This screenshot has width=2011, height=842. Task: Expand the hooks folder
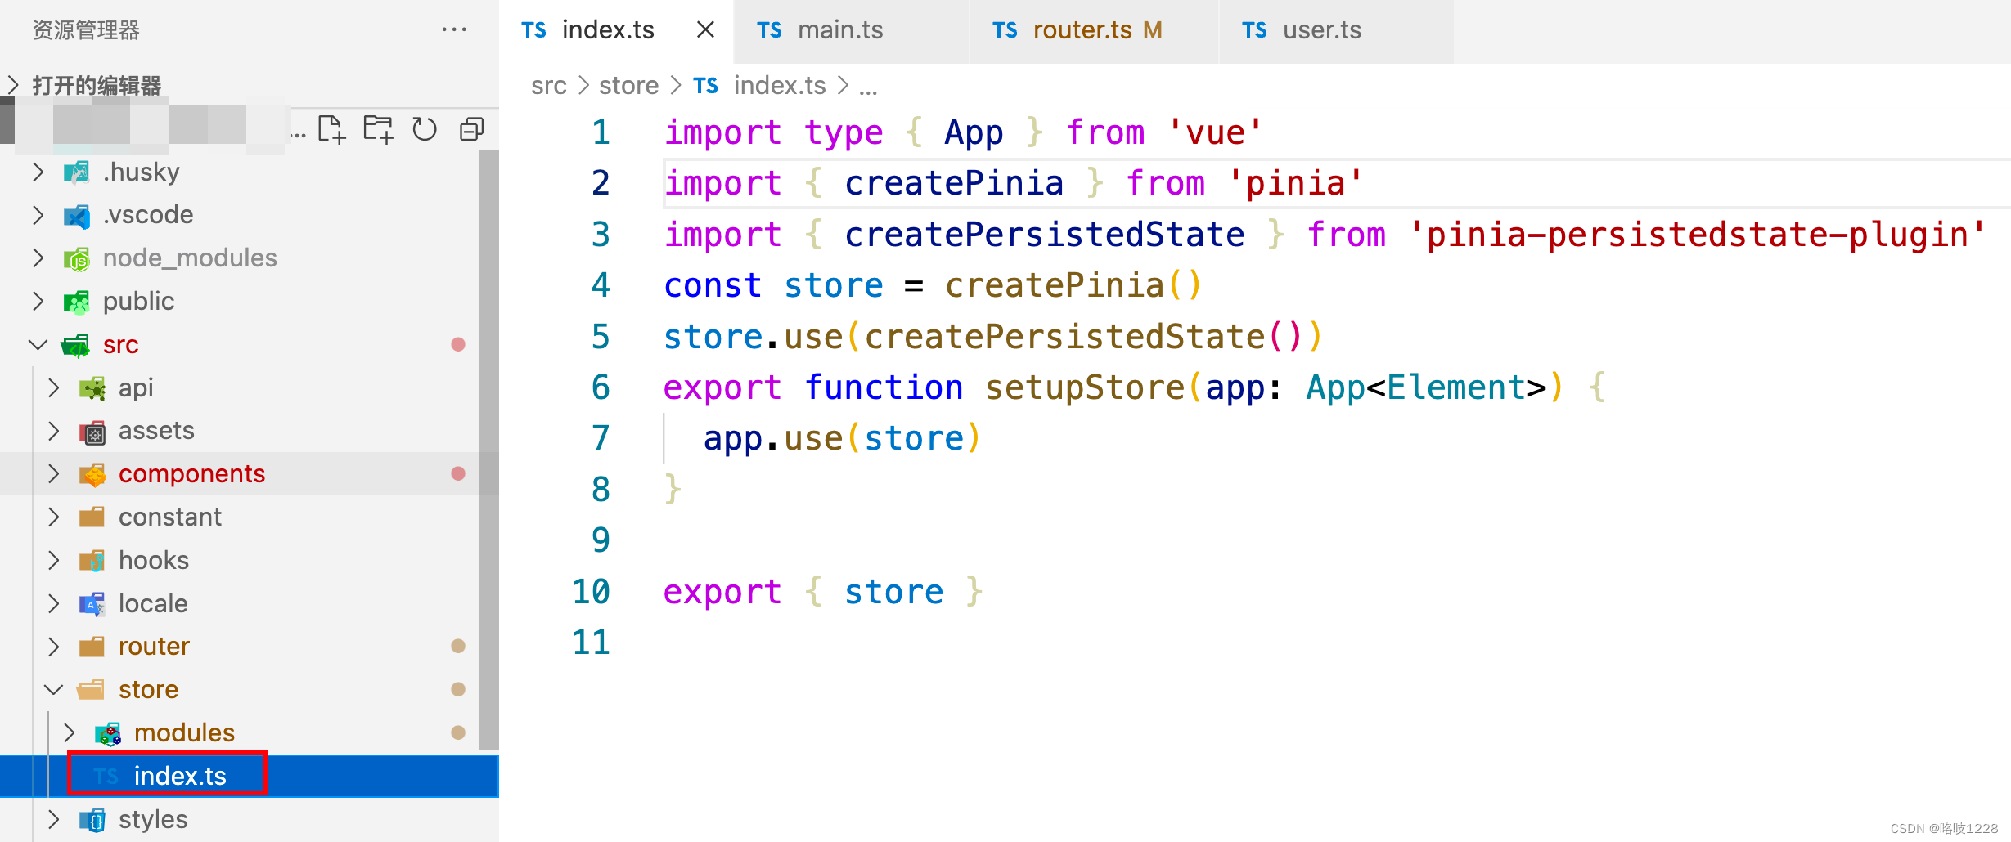point(53,560)
